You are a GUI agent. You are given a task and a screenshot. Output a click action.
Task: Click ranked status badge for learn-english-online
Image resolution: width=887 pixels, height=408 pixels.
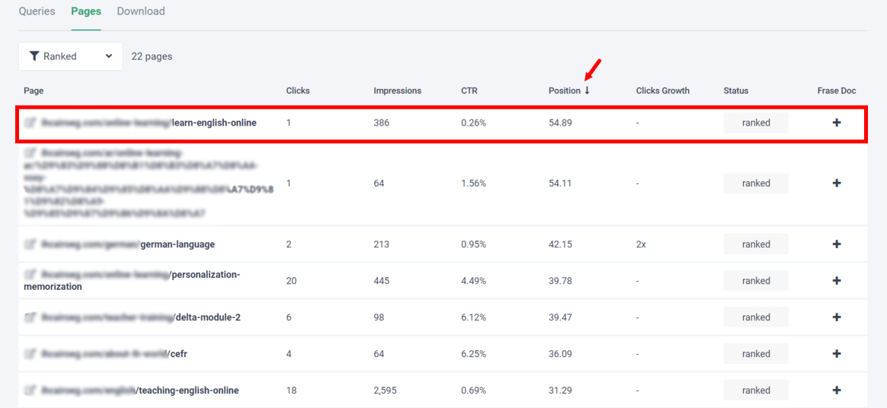(756, 123)
